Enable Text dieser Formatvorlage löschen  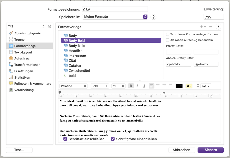click(168, 34)
